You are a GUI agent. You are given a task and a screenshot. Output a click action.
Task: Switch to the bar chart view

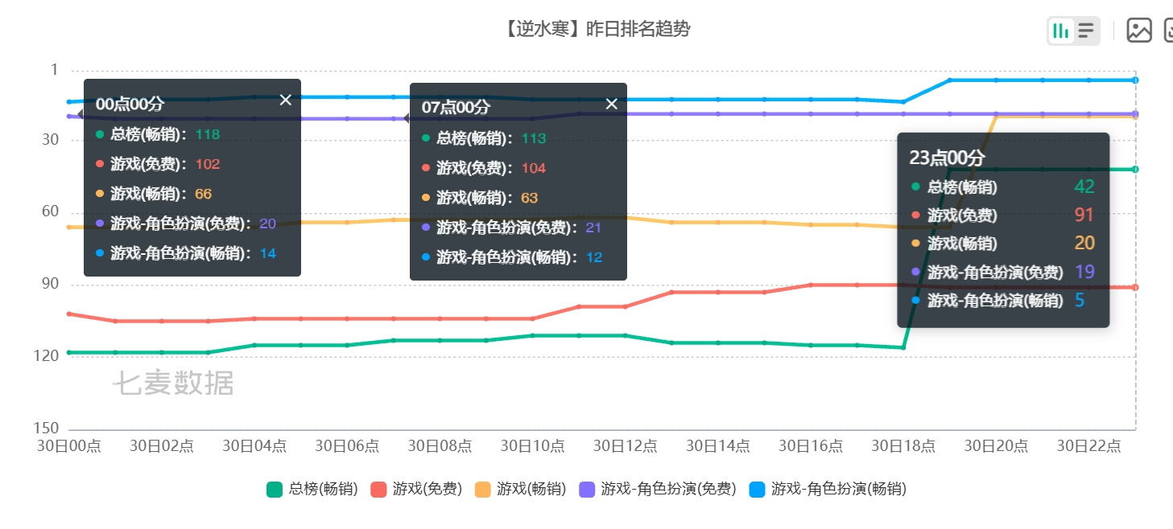1061,31
